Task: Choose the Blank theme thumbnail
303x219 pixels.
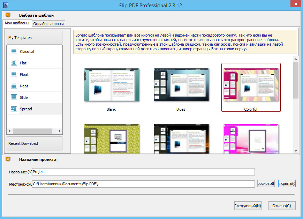Action: point(112,85)
